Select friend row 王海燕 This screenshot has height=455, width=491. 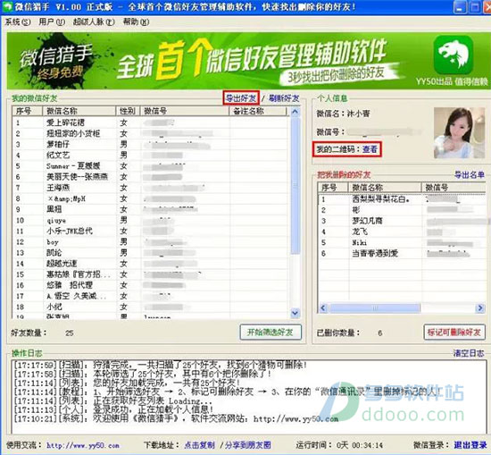click(x=150, y=188)
